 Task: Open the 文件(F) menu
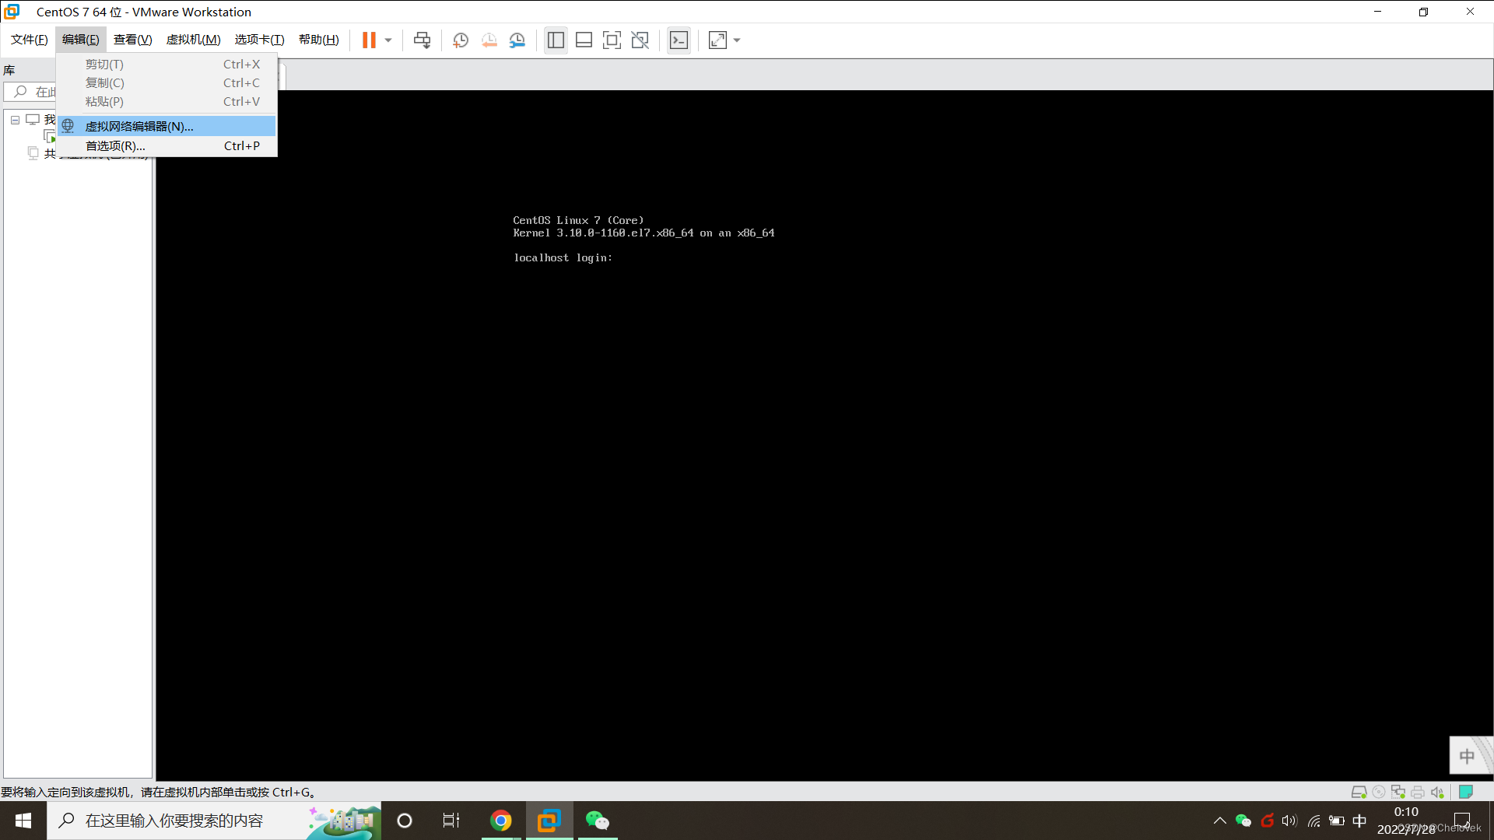30,40
